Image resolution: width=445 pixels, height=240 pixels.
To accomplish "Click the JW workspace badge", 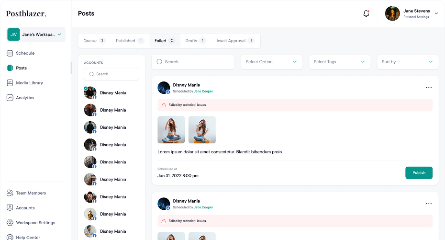I will [x=13, y=34].
